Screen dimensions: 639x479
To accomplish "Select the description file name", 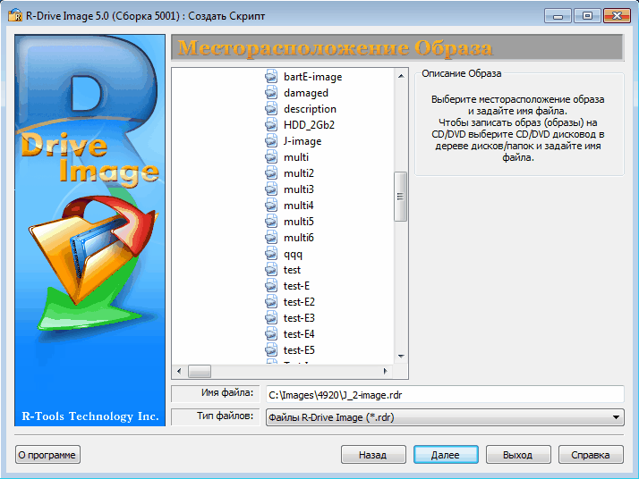I will (310, 109).
